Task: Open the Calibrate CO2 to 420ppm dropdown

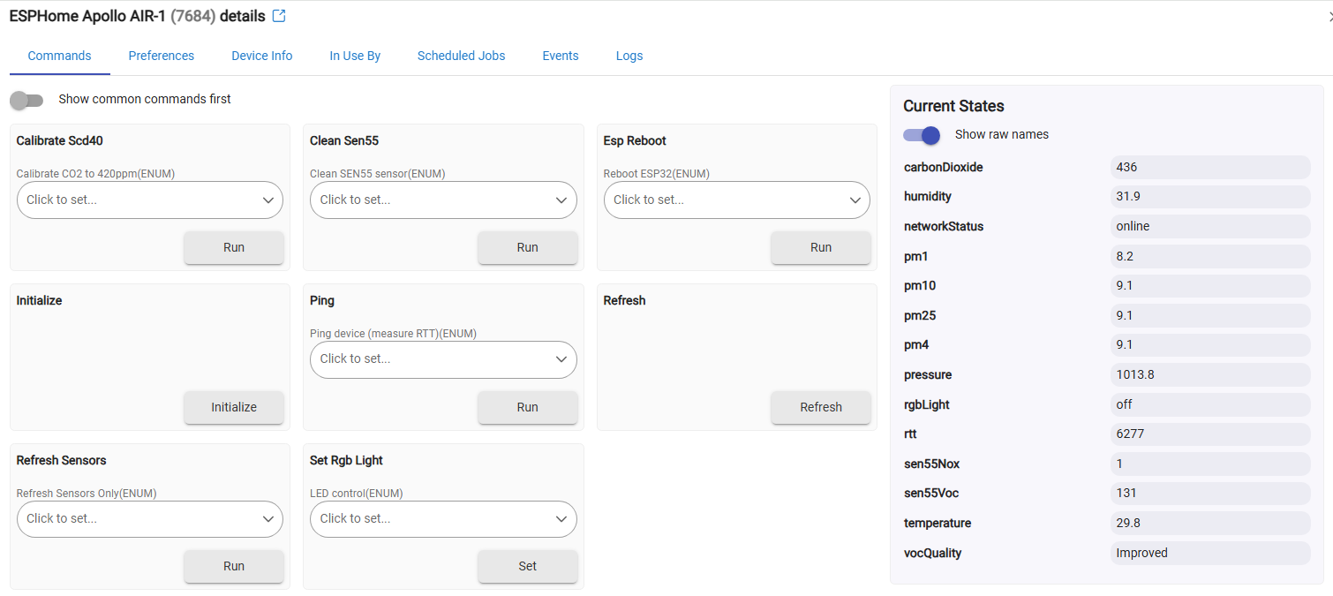Action: (150, 200)
